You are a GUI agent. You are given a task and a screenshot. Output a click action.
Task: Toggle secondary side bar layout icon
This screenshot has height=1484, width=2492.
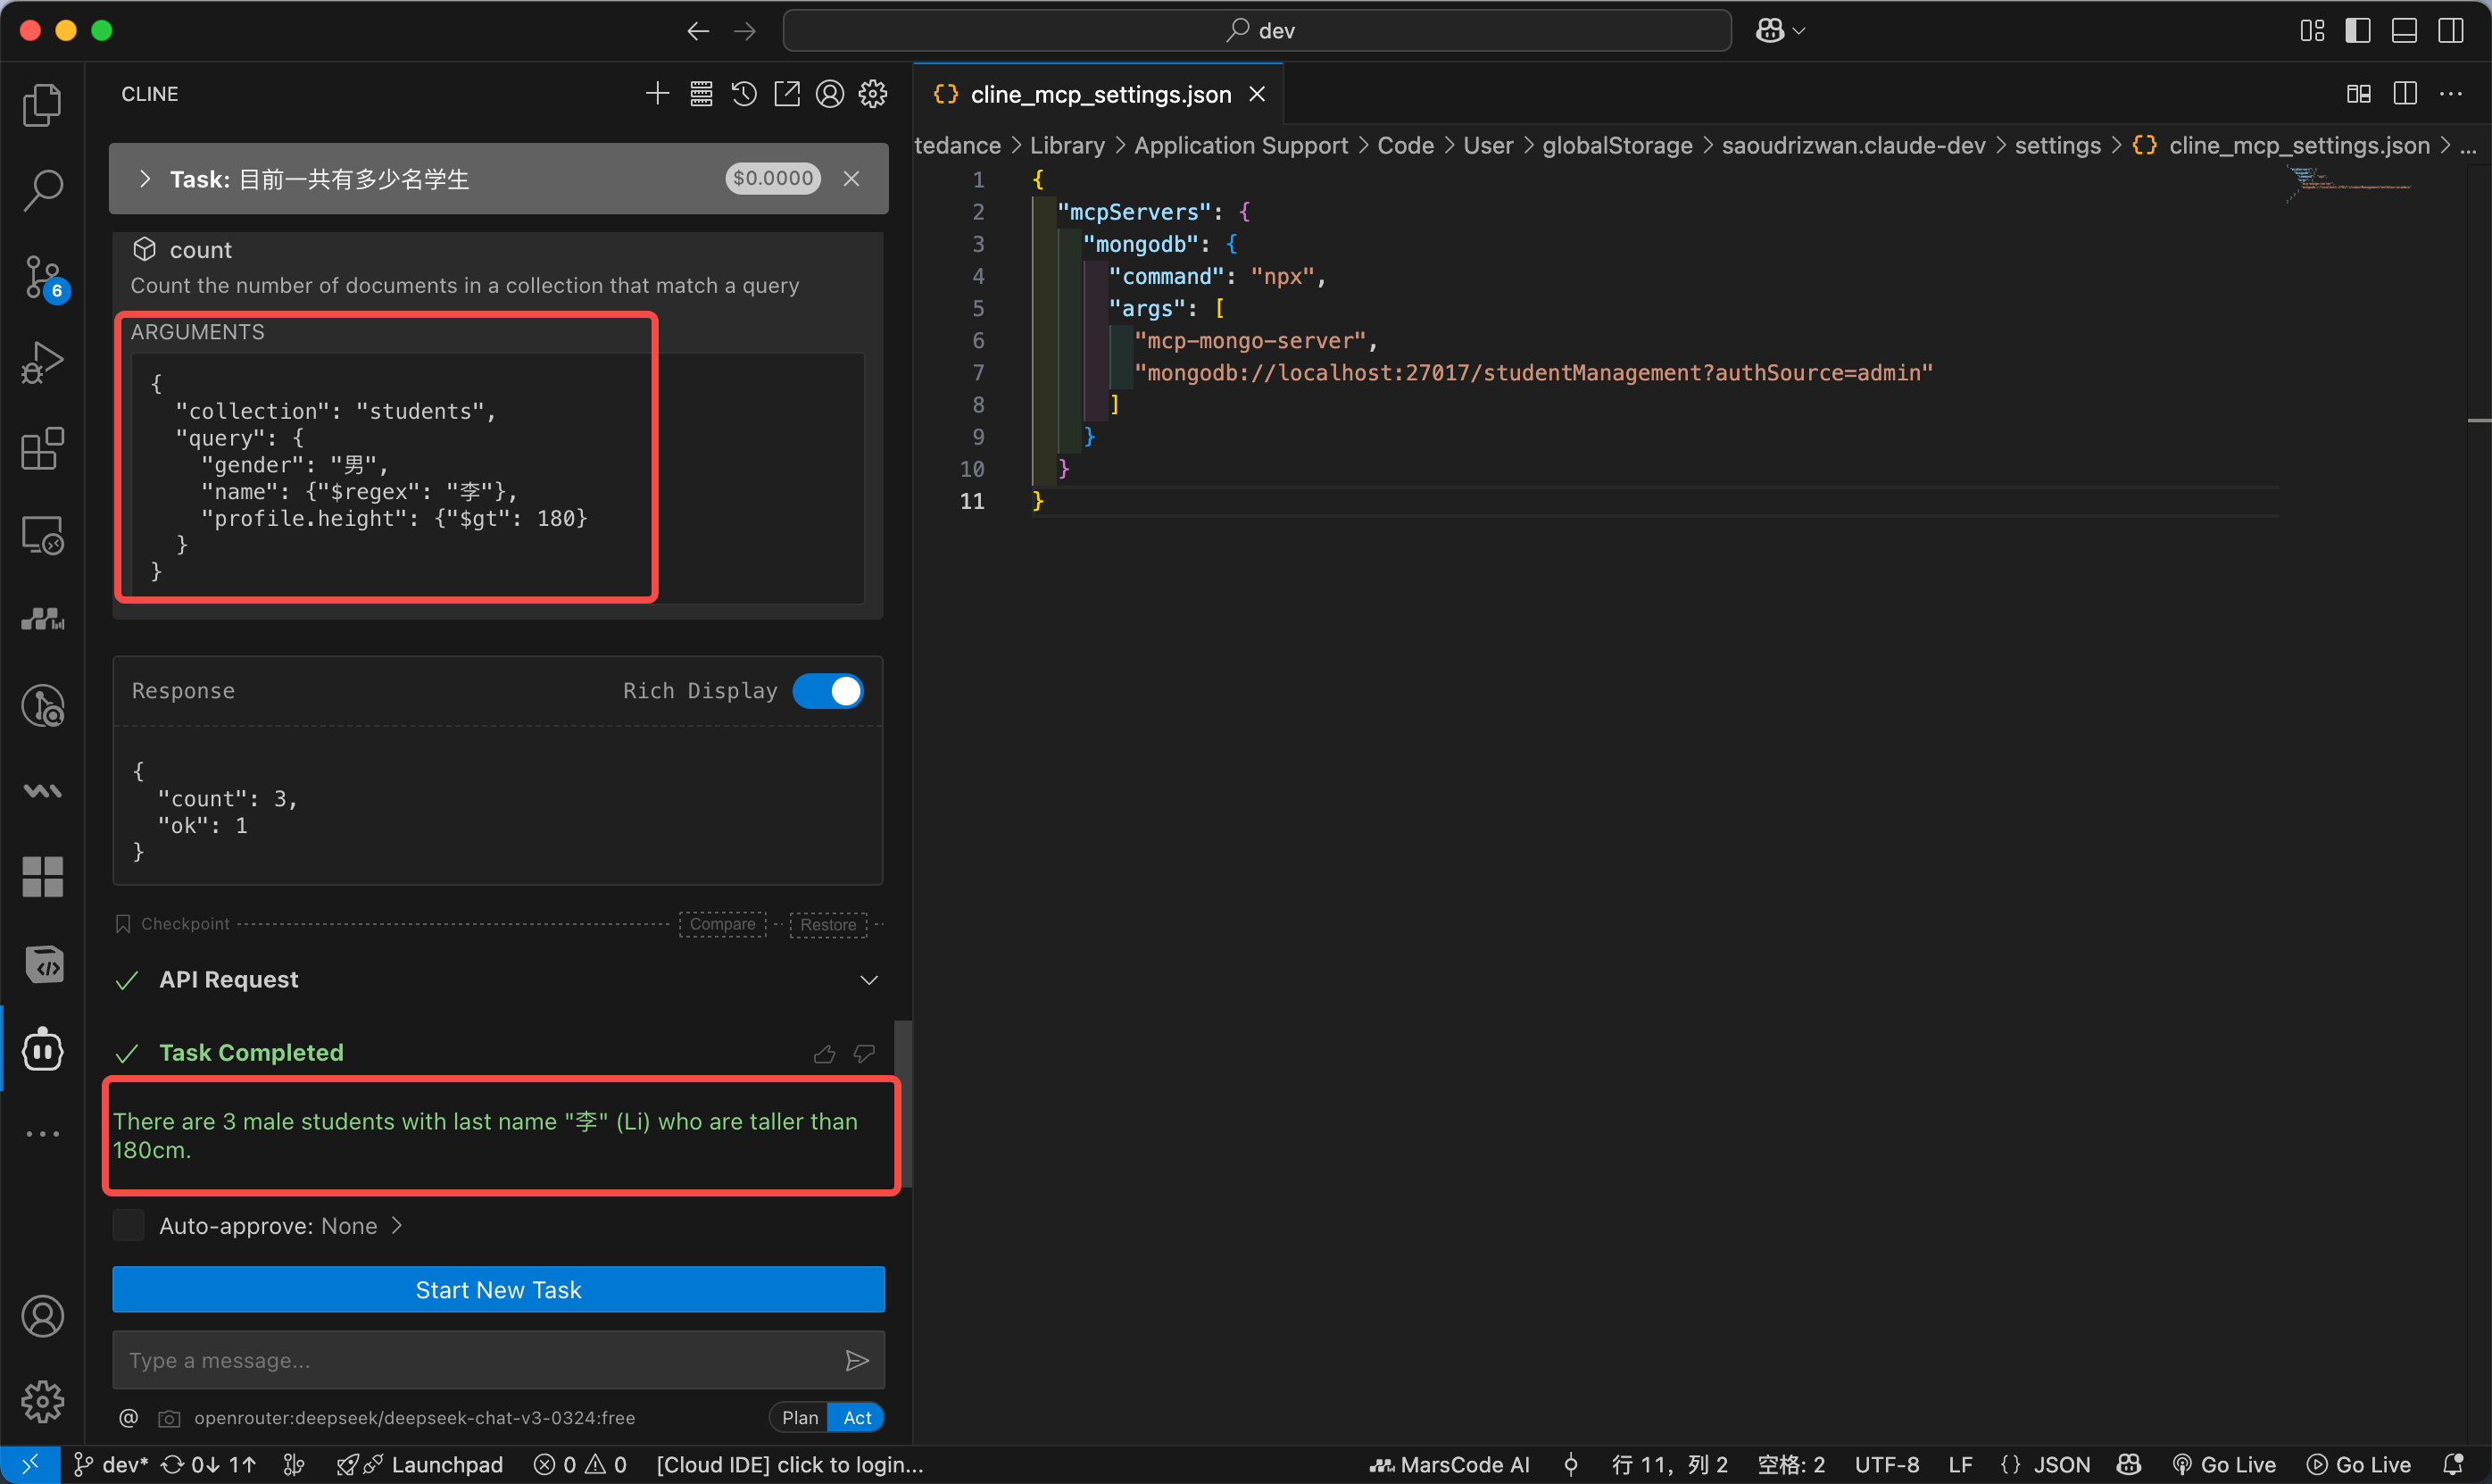click(x=2450, y=31)
